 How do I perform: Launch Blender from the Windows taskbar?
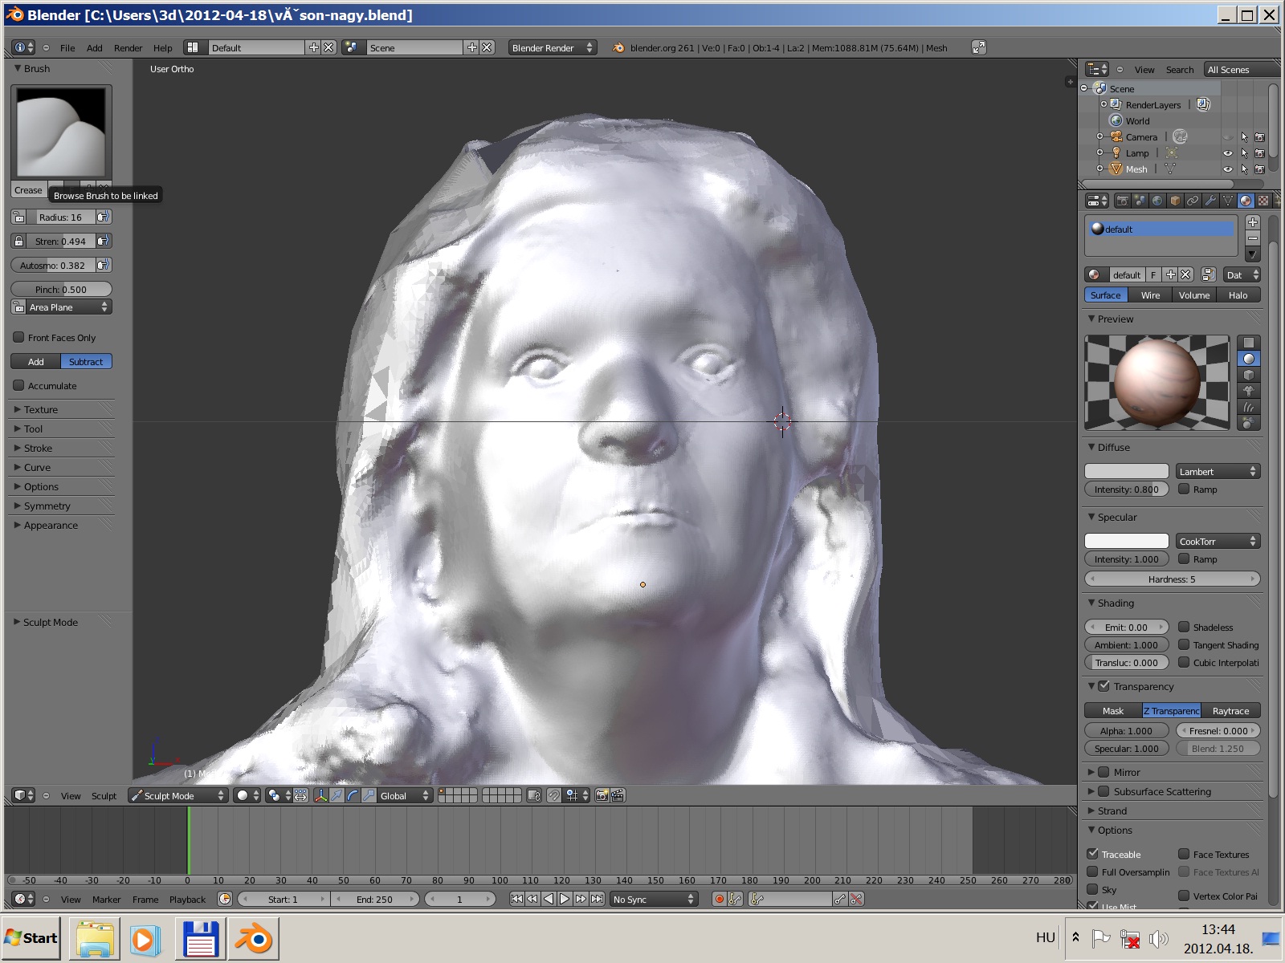point(254,939)
